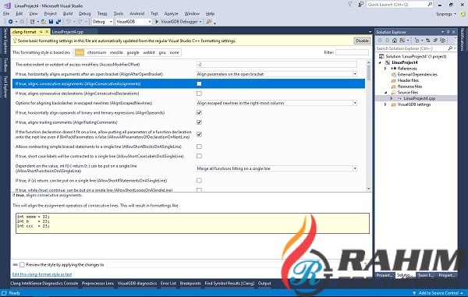
Task: Click the Solution Explorer Home icon
Action: tap(395, 41)
